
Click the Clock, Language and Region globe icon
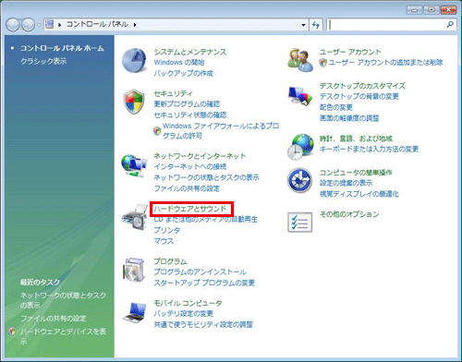pos(300,147)
